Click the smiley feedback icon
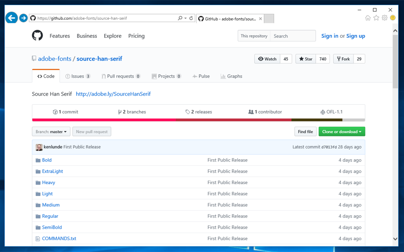404x252 pixels. pyautogui.click(x=393, y=18)
